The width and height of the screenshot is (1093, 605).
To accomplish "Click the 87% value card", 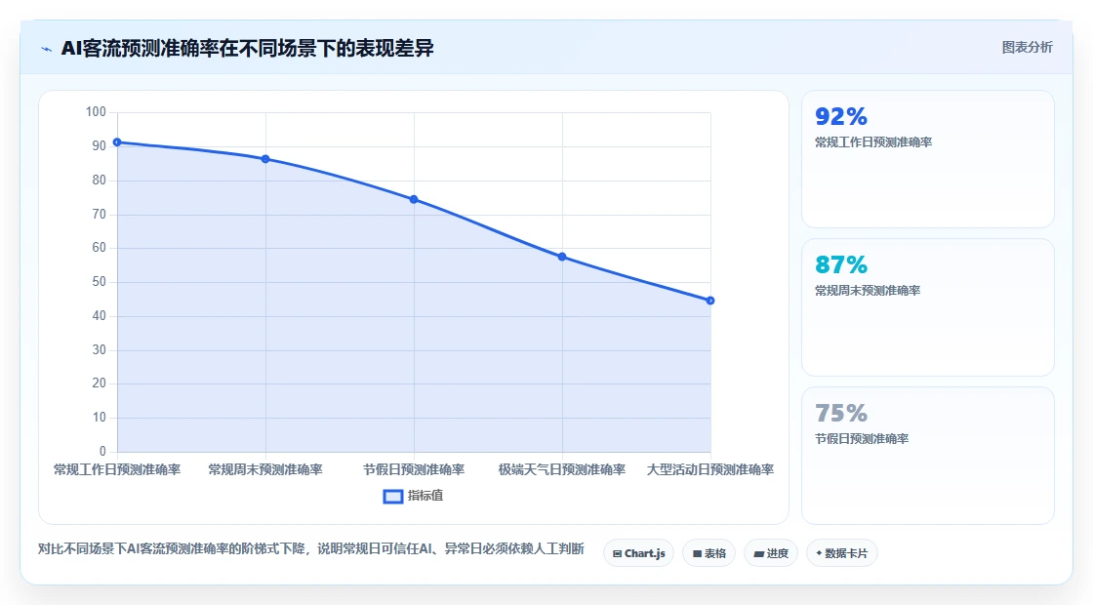I will [x=928, y=307].
